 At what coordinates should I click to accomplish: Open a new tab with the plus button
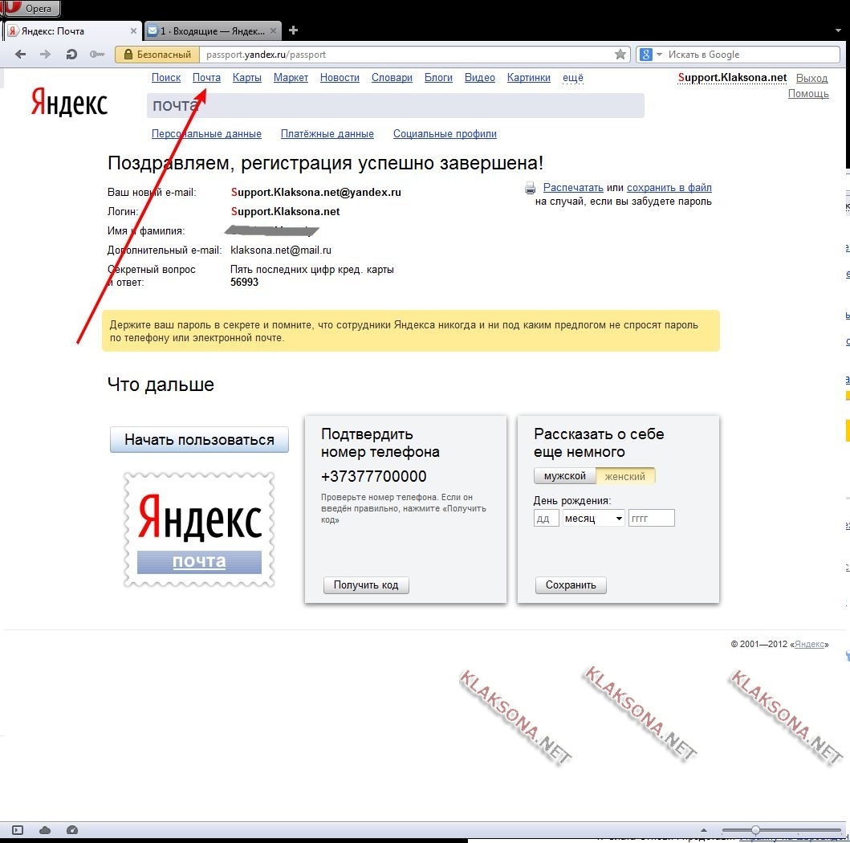coord(293,31)
